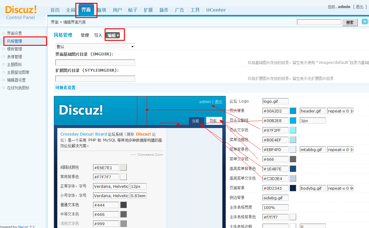Click the 页面背景 color swatch #0D2345
369x228 pixels.
point(293,188)
